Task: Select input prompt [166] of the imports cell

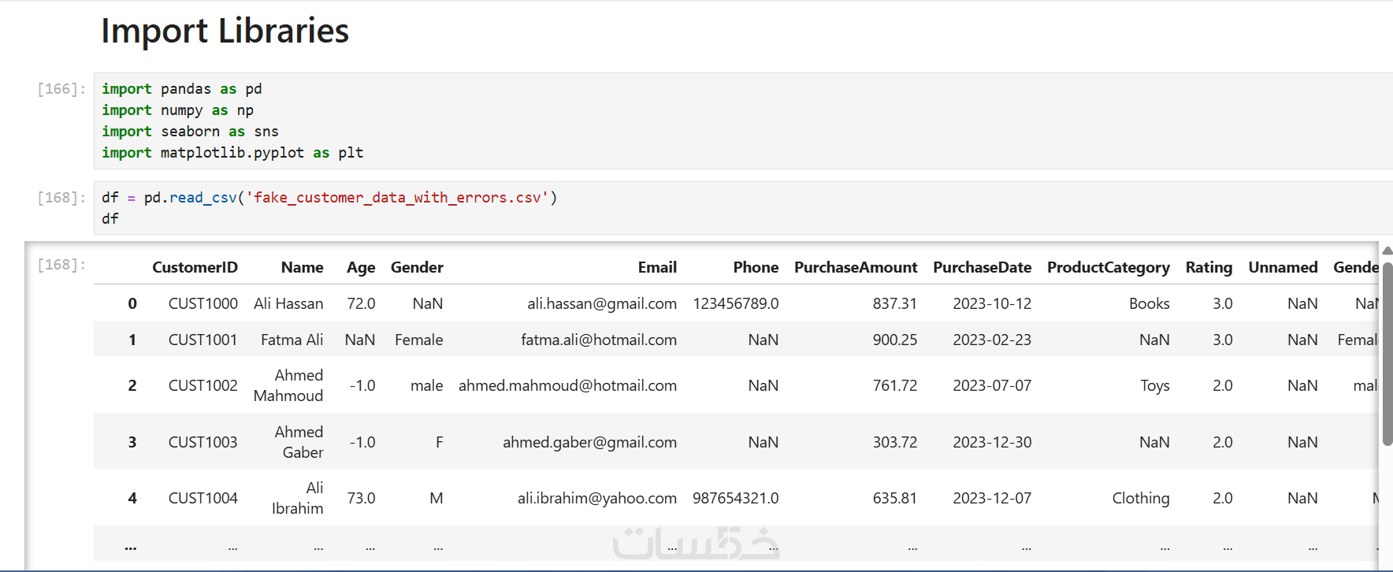Action: pyautogui.click(x=61, y=89)
